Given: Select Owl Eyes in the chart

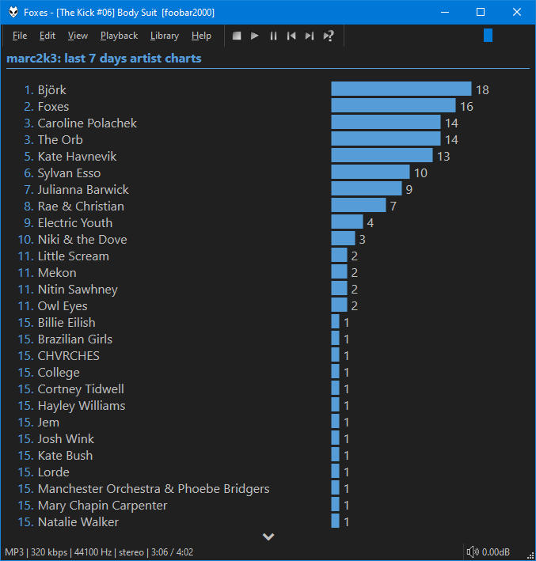Looking at the screenshot, I should [x=63, y=306].
